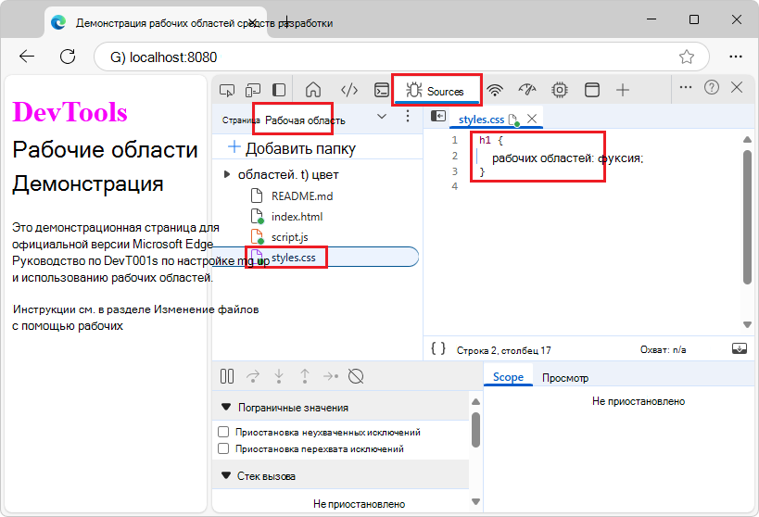Switch to the Scope tab

coord(508,376)
